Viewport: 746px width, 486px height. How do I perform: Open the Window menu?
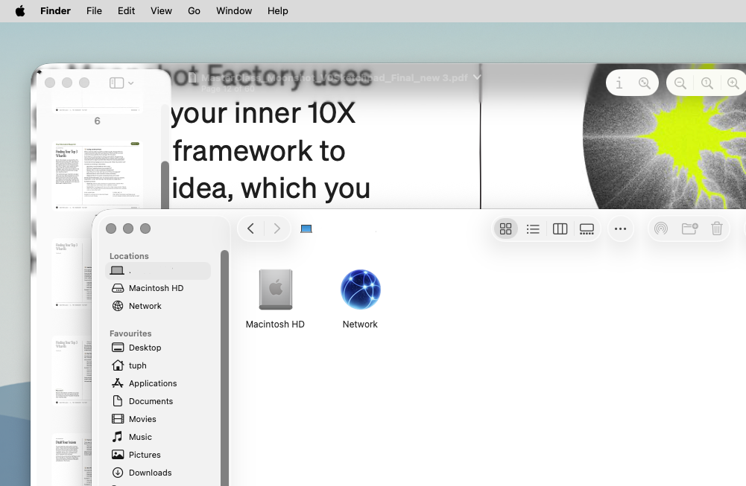coord(234,10)
